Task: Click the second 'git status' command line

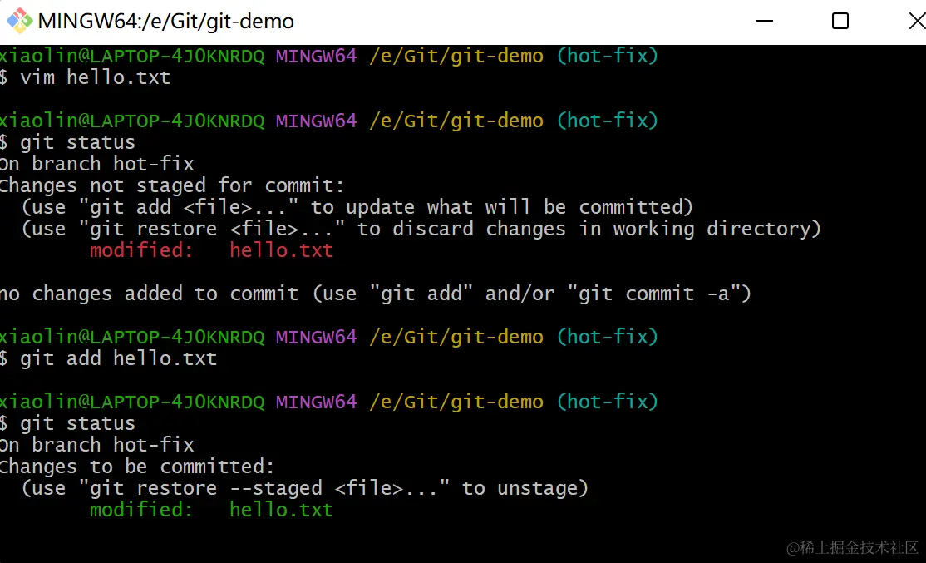Action: tap(68, 423)
